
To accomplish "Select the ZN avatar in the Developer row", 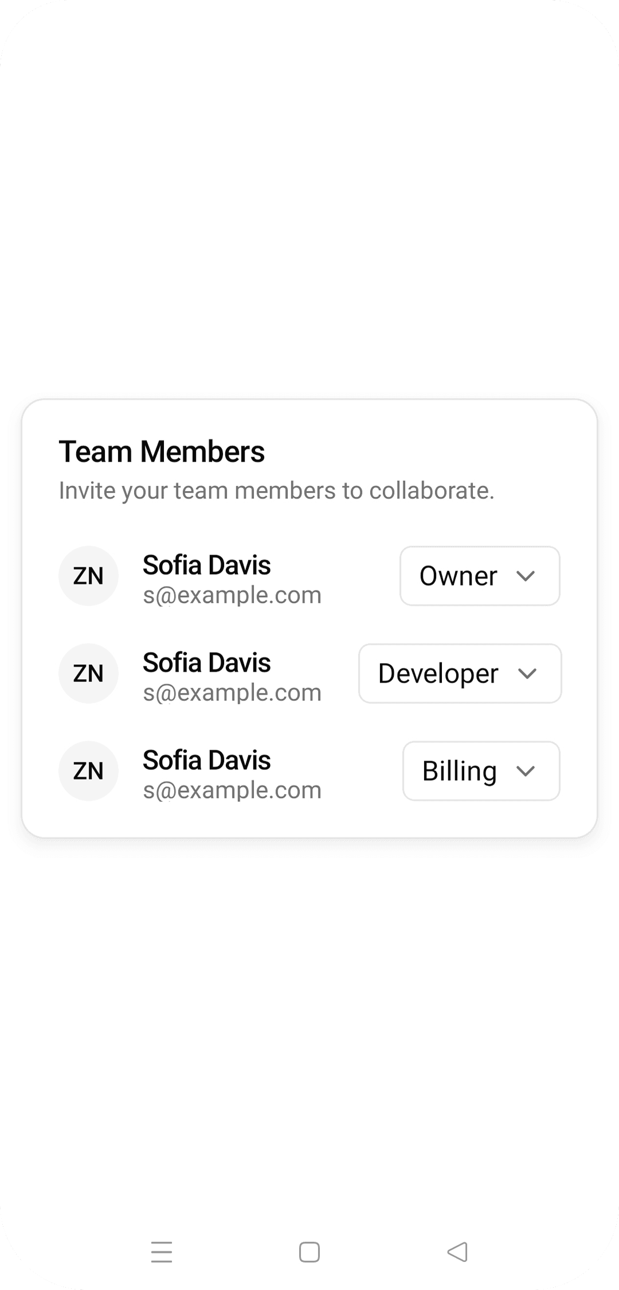I will [x=88, y=673].
